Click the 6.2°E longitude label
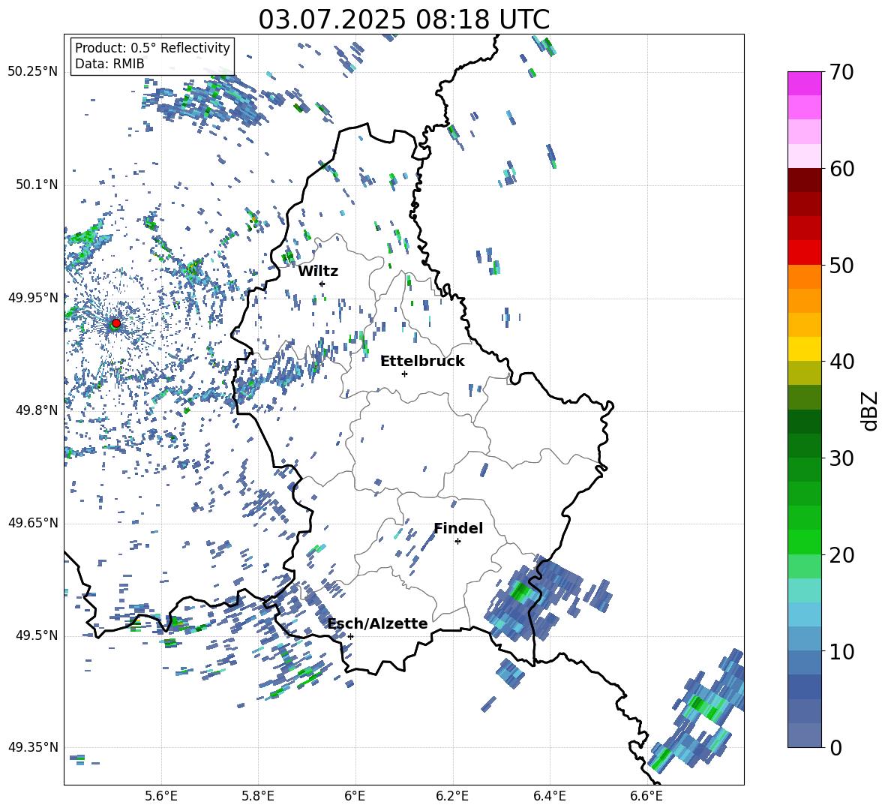Image resolution: width=888 pixels, height=811 pixels. click(x=452, y=796)
